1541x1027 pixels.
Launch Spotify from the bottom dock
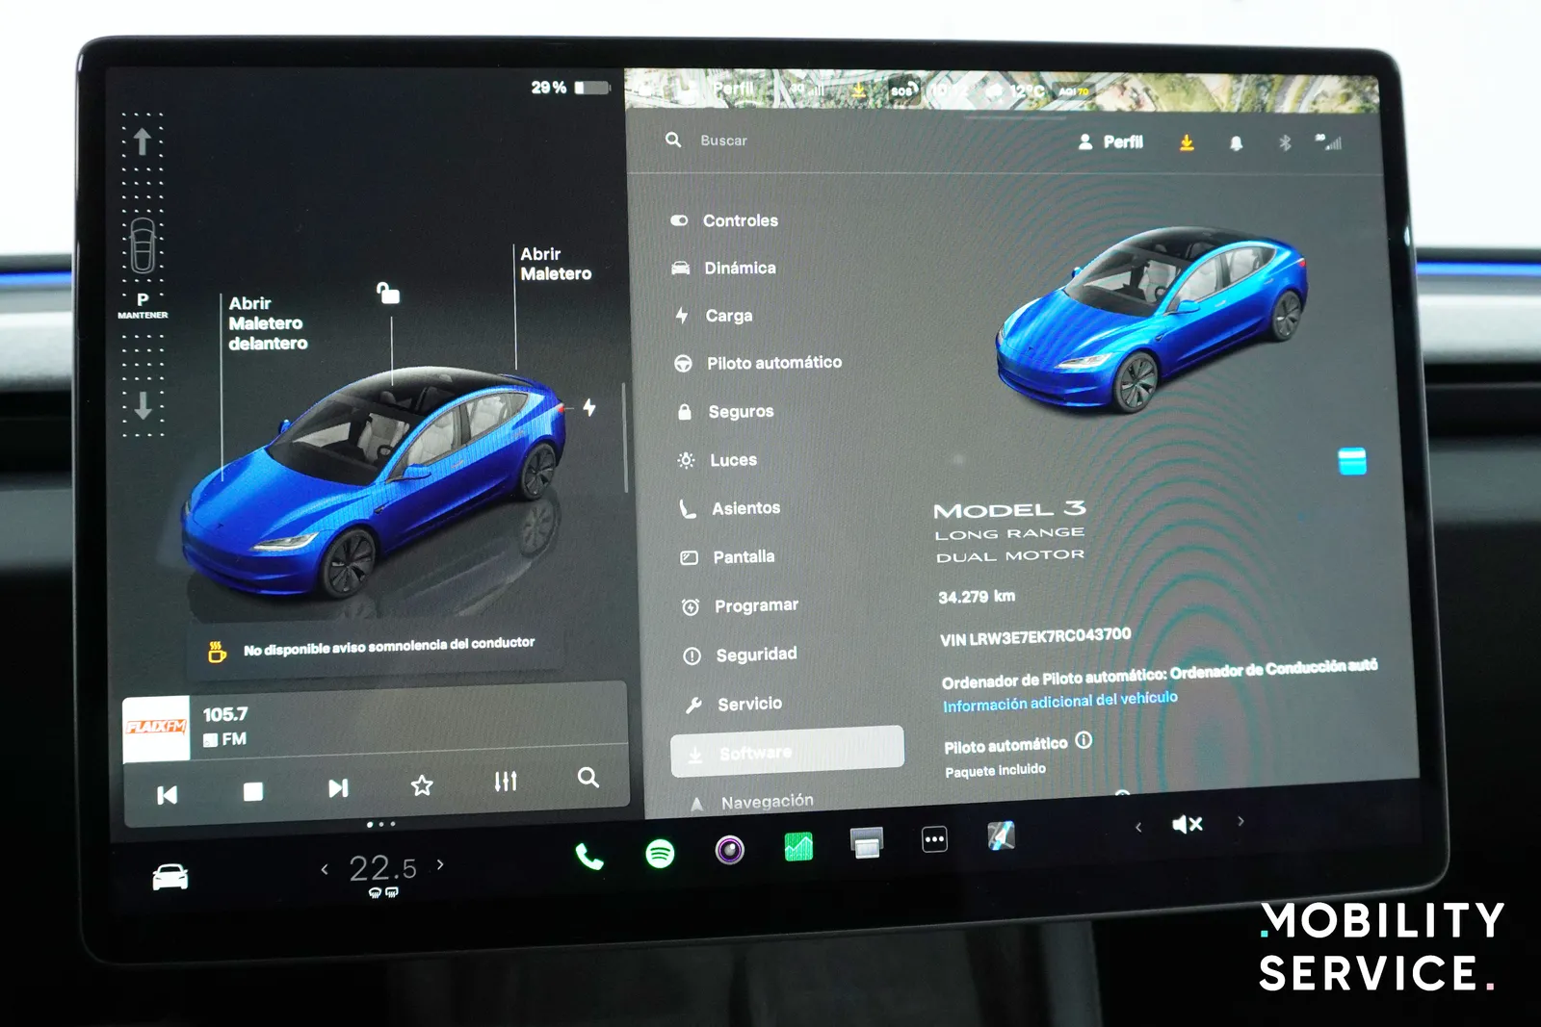pyautogui.click(x=660, y=854)
